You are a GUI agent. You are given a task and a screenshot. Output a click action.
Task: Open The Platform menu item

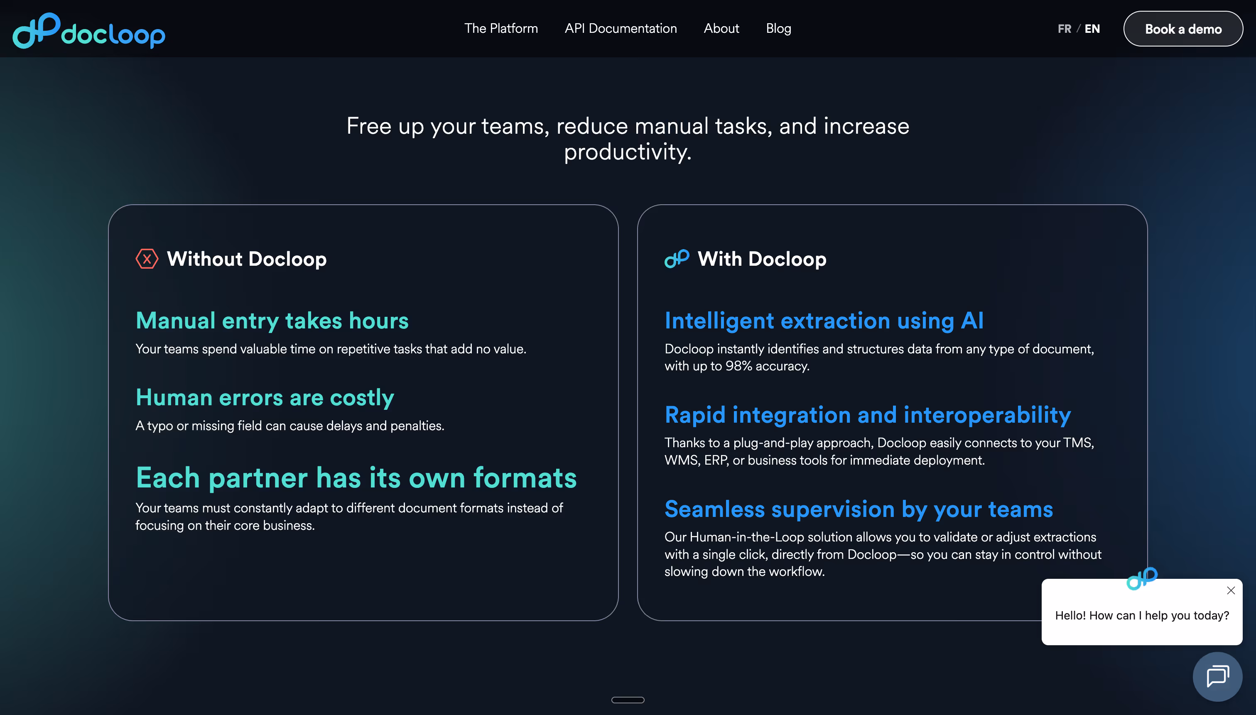(500, 29)
